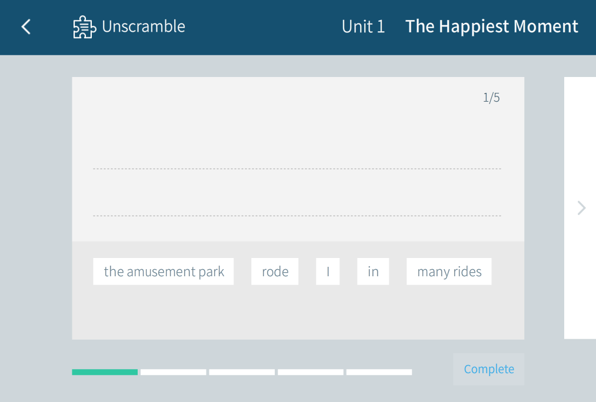Go to next question with right chevron
The width and height of the screenshot is (596, 402).
tap(581, 207)
